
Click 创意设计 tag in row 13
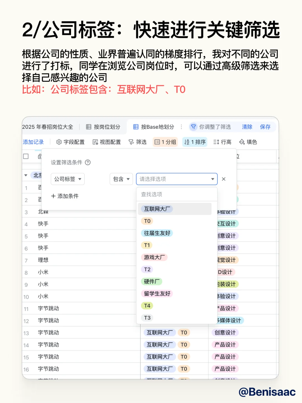pyautogui.click(x=225, y=332)
